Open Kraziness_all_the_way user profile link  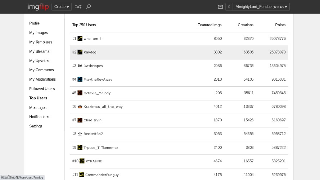coord(103,107)
